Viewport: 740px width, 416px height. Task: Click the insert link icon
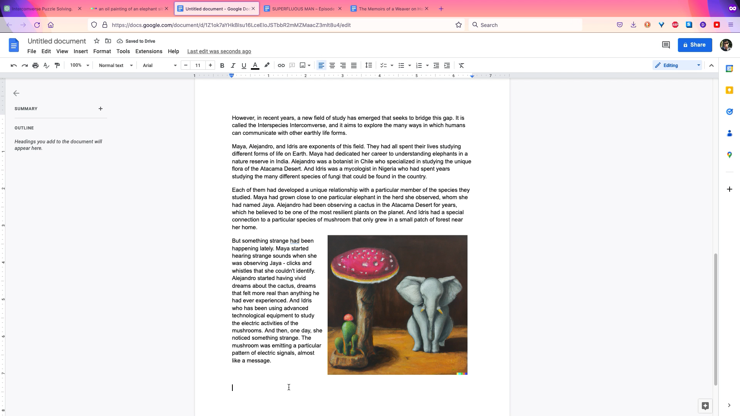click(281, 65)
